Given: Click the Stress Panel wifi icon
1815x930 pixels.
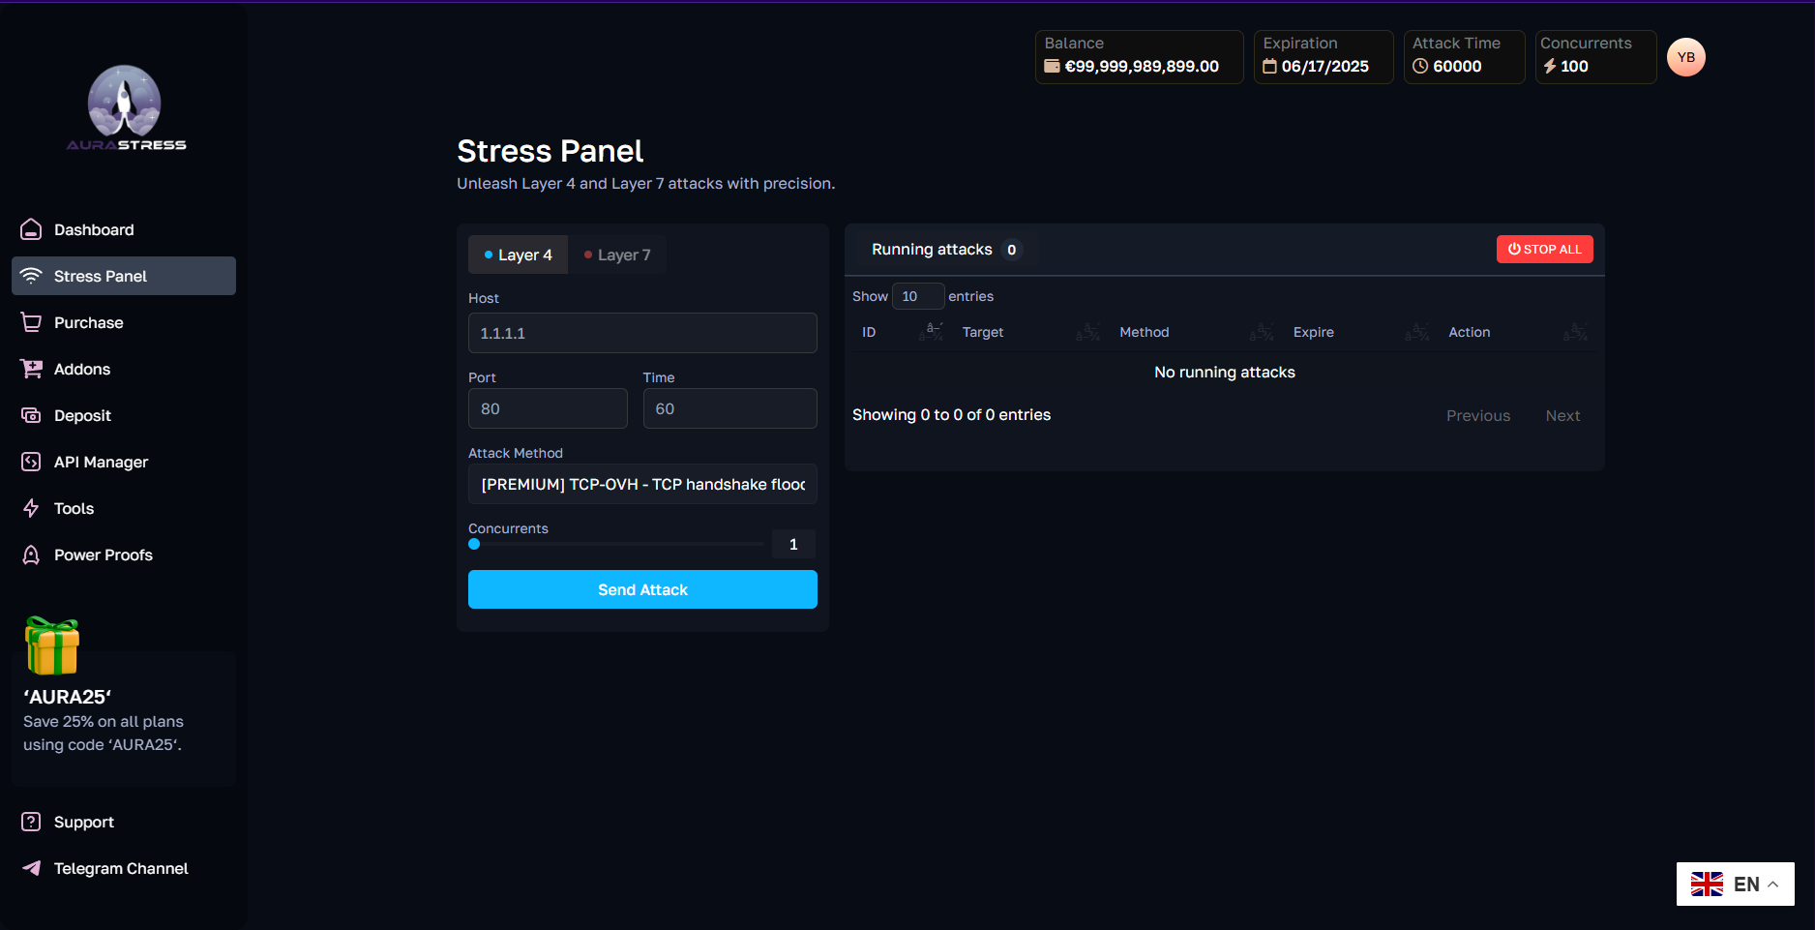Looking at the screenshot, I should [x=31, y=276].
